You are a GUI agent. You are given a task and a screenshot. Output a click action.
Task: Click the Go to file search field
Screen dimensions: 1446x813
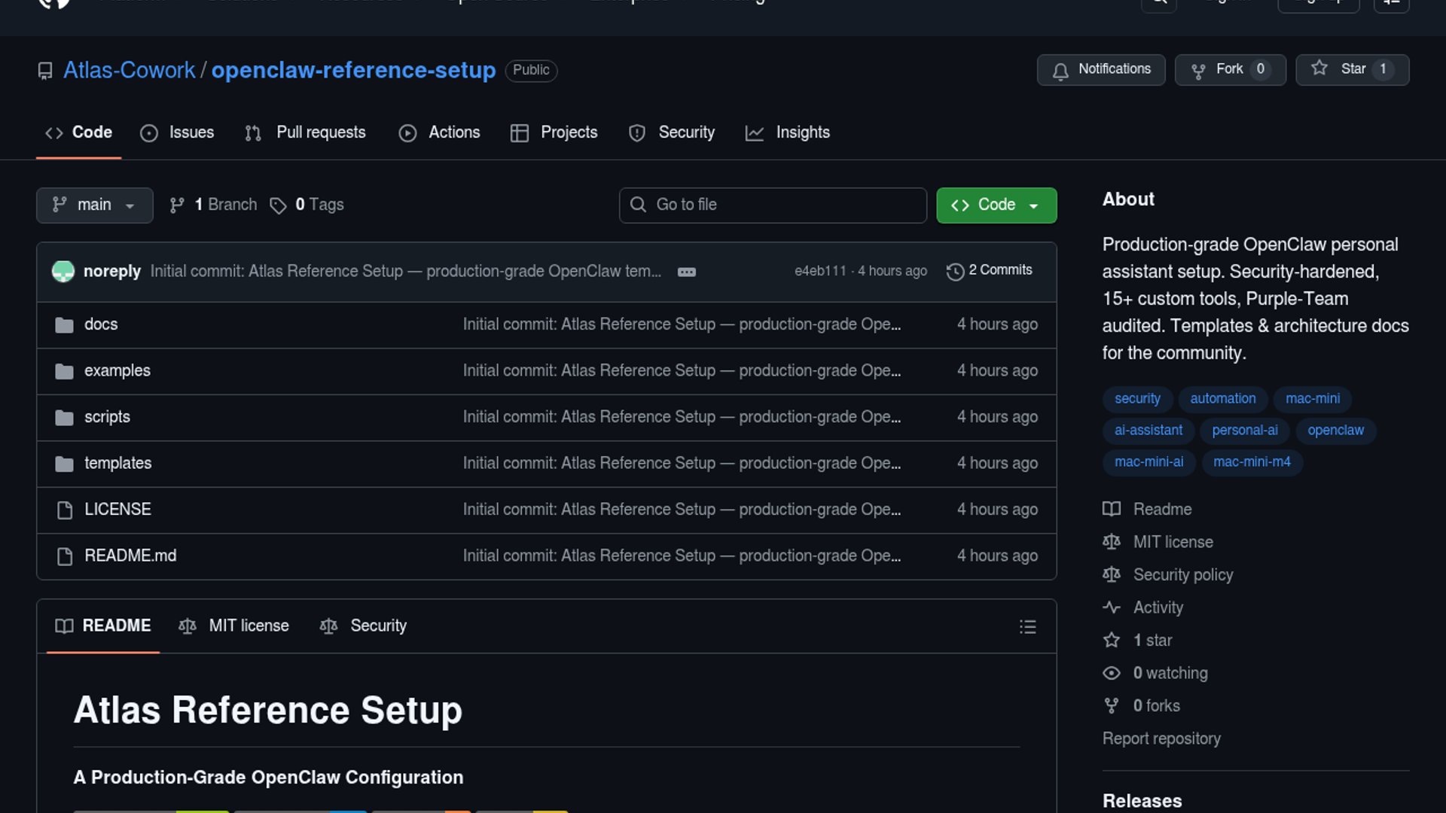click(773, 205)
